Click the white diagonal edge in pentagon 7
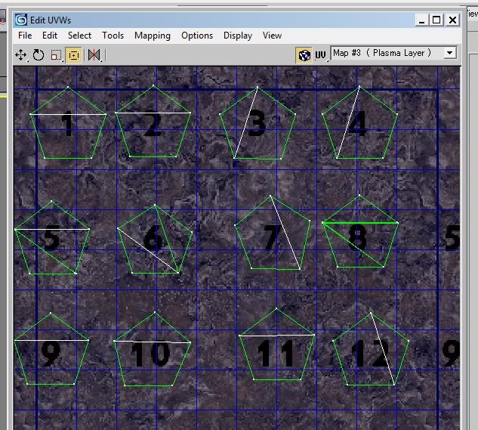 [285, 232]
